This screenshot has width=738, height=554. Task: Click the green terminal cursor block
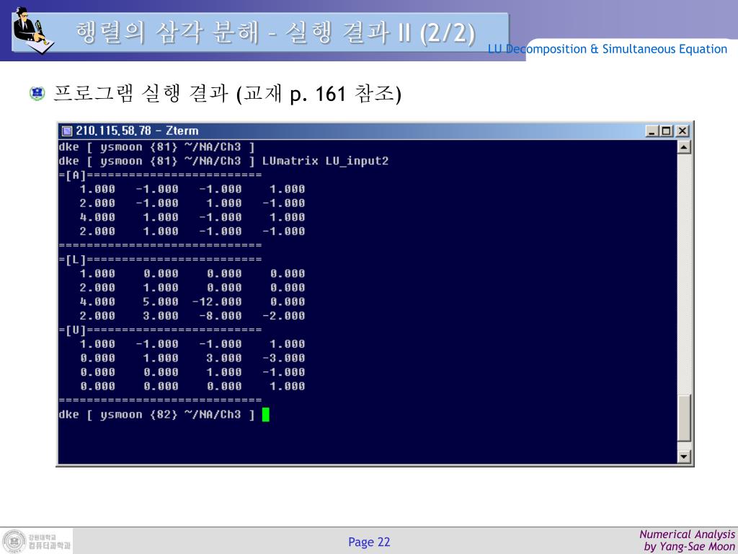click(265, 414)
